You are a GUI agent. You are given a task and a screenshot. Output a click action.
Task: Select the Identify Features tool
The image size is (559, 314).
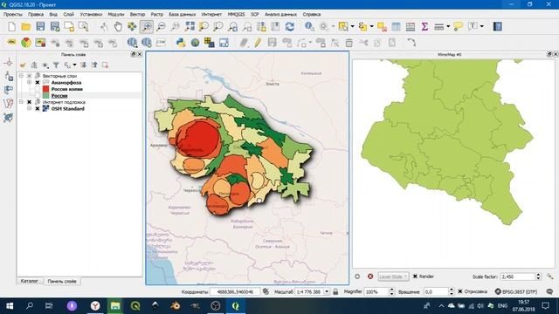click(x=309, y=27)
